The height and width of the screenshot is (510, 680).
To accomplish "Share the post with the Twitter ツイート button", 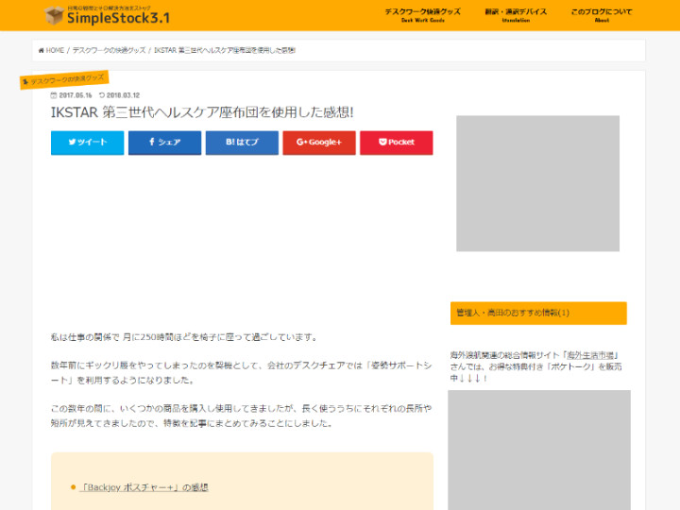I will tap(87, 143).
